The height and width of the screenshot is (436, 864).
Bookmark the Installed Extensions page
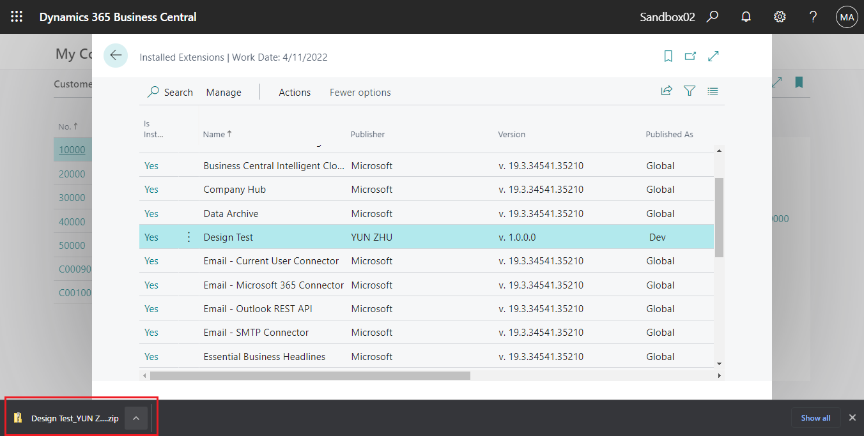[668, 56]
